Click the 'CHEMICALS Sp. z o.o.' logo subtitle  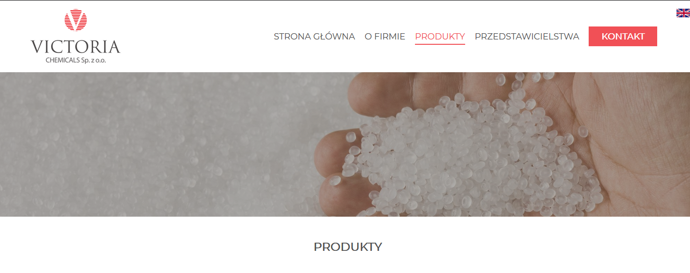pyautogui.click(x=76, y=61)
